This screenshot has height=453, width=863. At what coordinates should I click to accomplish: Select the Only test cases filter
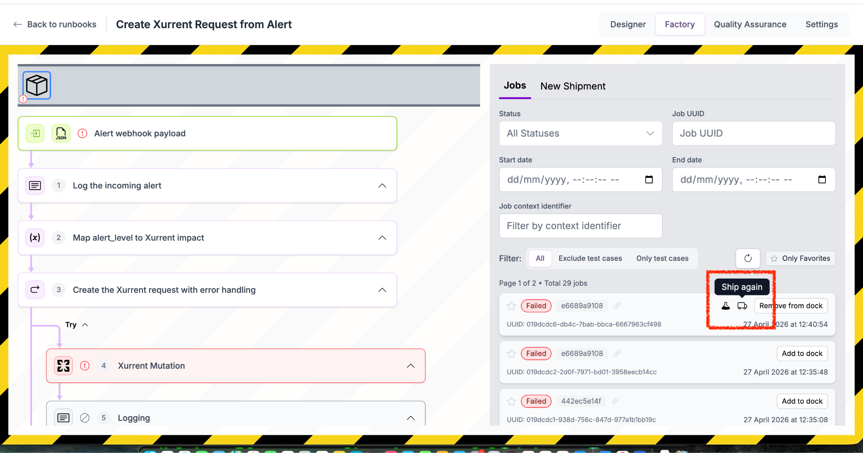tap(662, 258)
